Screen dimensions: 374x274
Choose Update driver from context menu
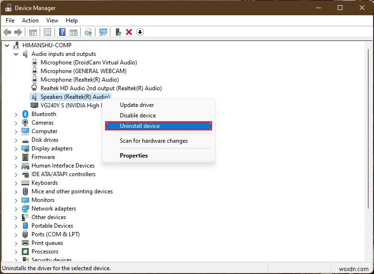click(x=159, y=105)
